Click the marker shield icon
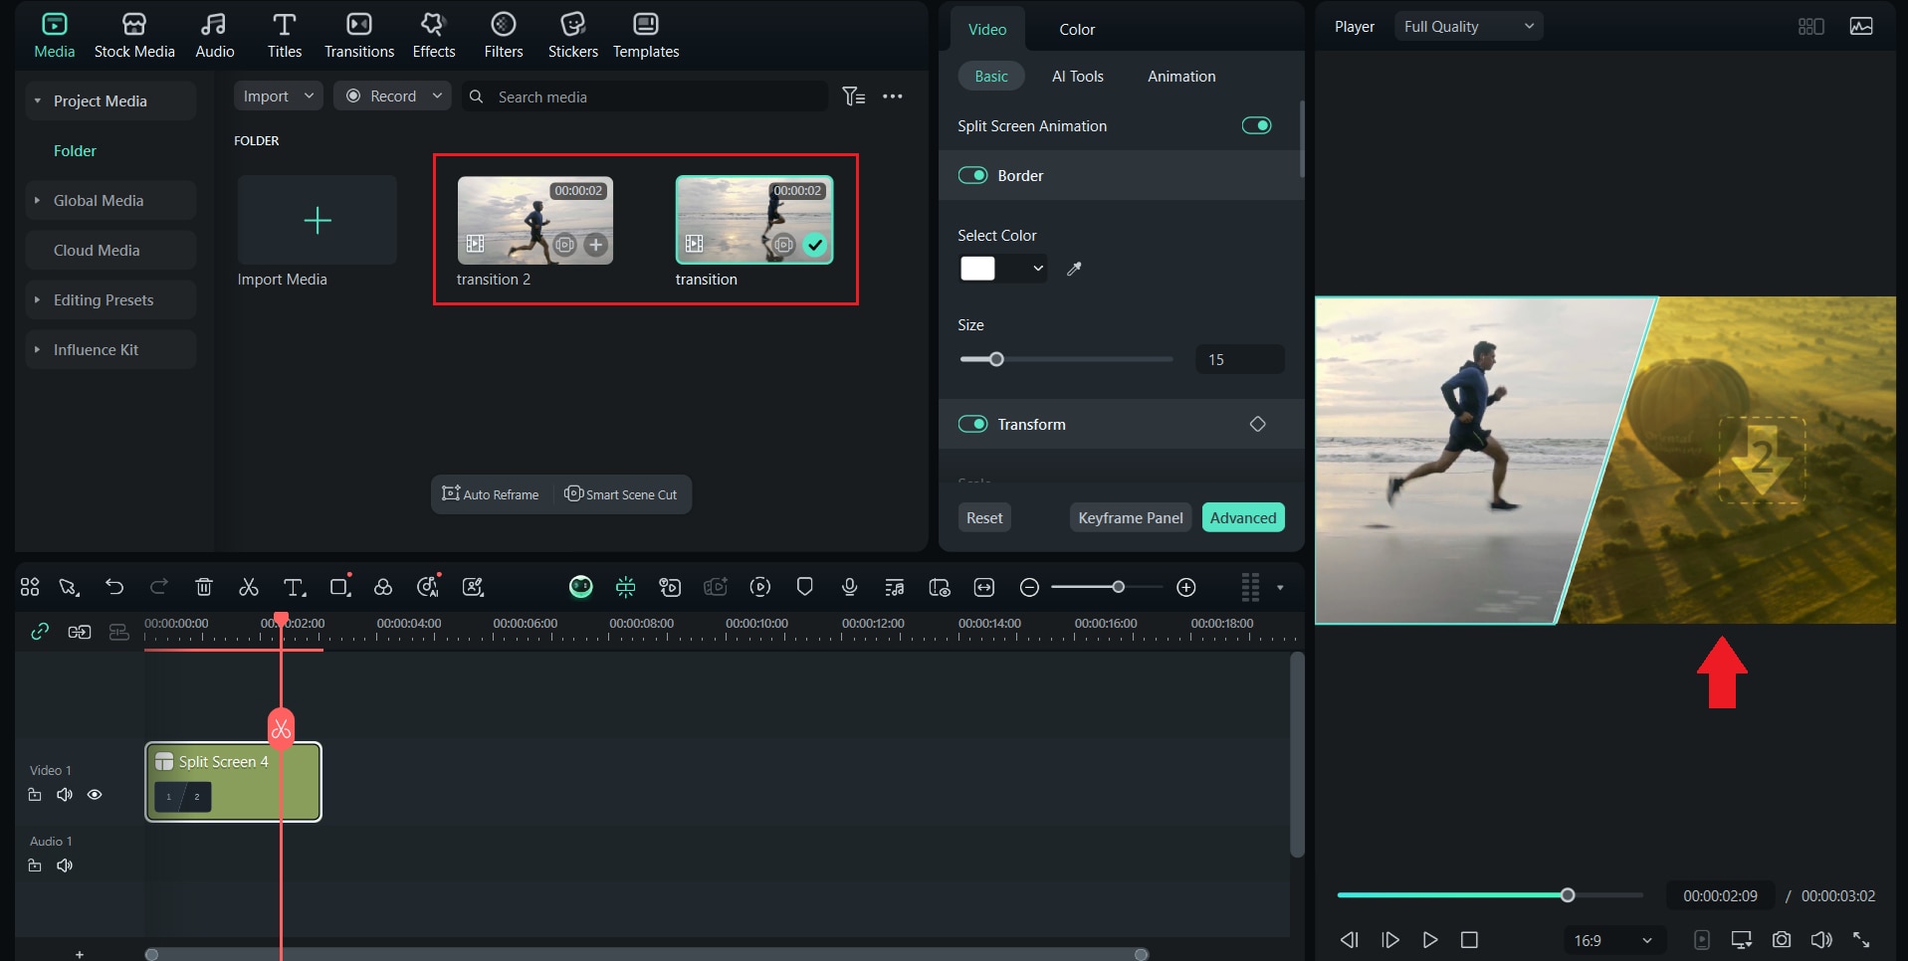The width and height of the screenshot is (1908, 961). point(805,587)
